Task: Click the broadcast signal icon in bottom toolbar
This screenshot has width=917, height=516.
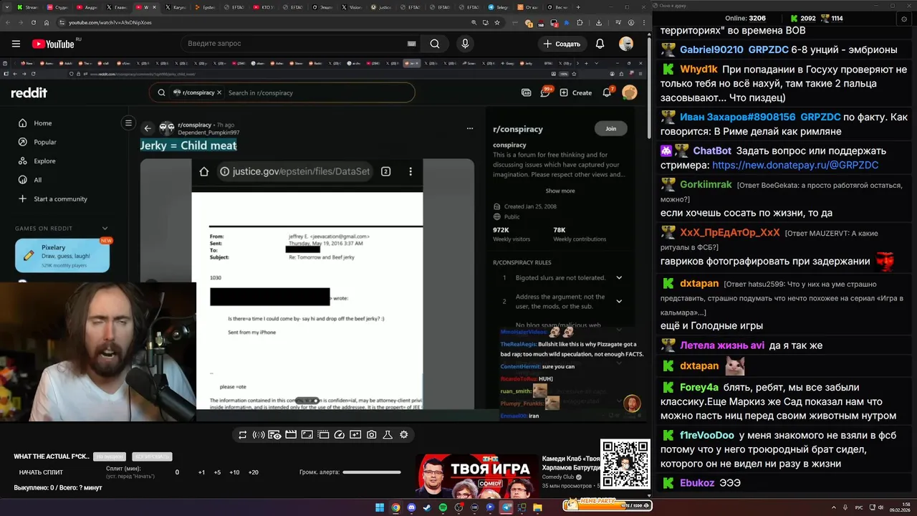Action: (259, 434)
